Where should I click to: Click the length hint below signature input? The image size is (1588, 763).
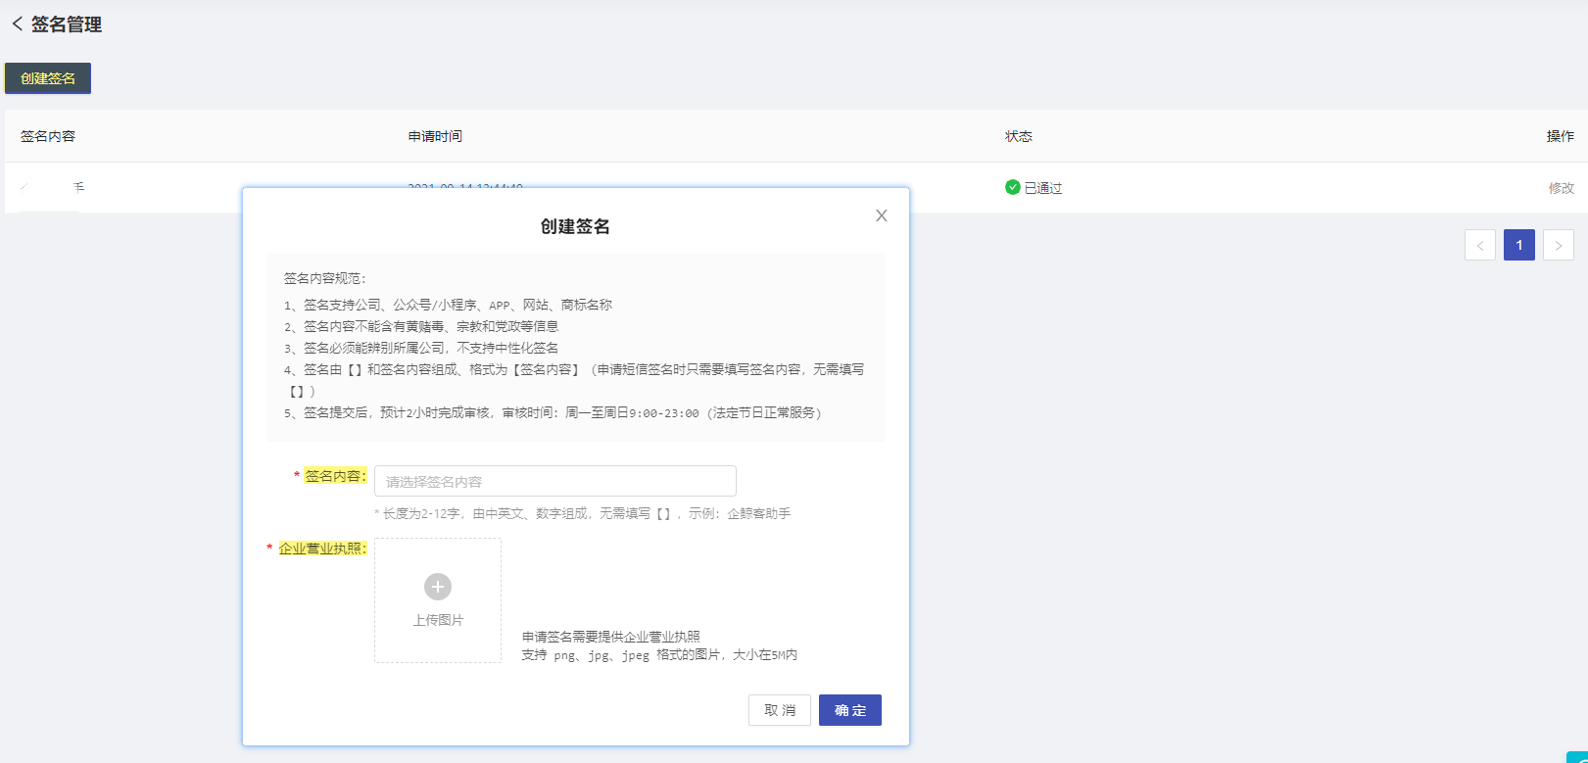[x=583, y=513]
